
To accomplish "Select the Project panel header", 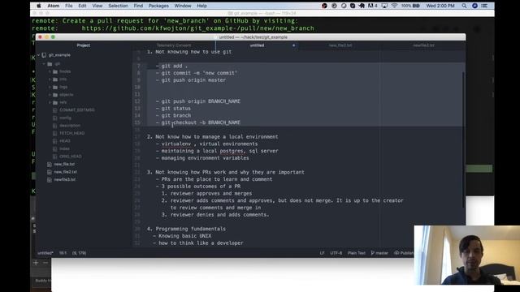I will [83, 45].
